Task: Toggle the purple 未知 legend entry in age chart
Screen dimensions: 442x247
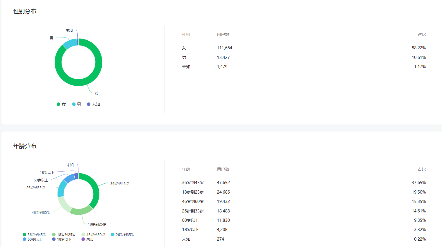Action: [87, 239]
